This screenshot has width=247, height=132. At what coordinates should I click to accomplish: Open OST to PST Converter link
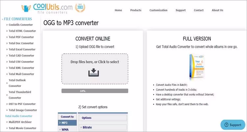22,104
